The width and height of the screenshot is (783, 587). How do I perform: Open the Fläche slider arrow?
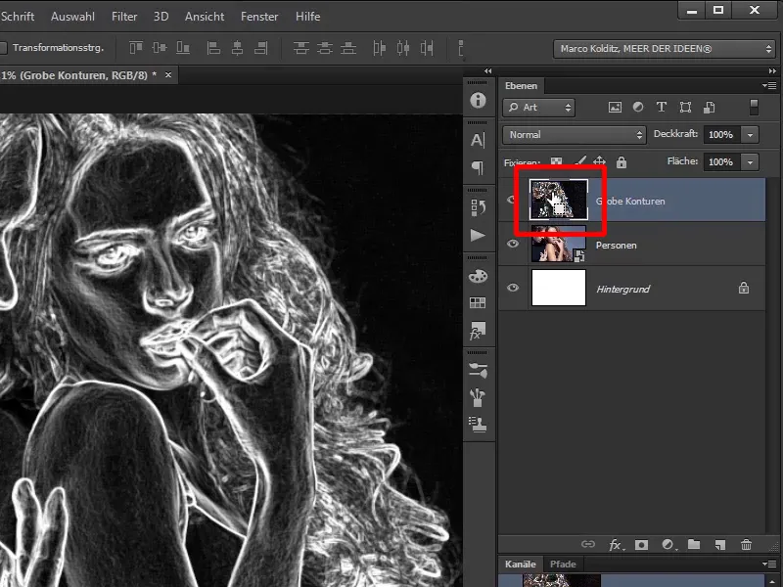pyautogui.click(x=750, y=162)
